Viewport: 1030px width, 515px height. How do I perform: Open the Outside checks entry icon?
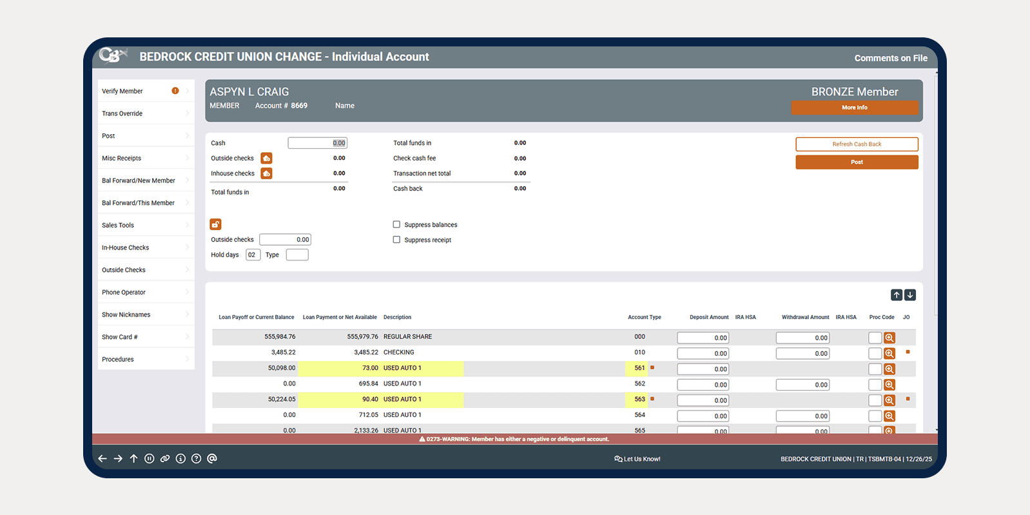[x=266, y=158]
